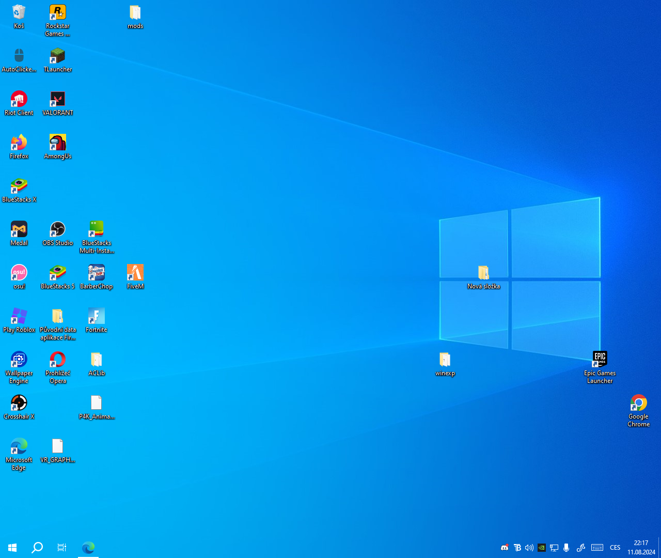Select the mods folder on desktop
This screenshot has height=558, width=661.
point(135,17)
